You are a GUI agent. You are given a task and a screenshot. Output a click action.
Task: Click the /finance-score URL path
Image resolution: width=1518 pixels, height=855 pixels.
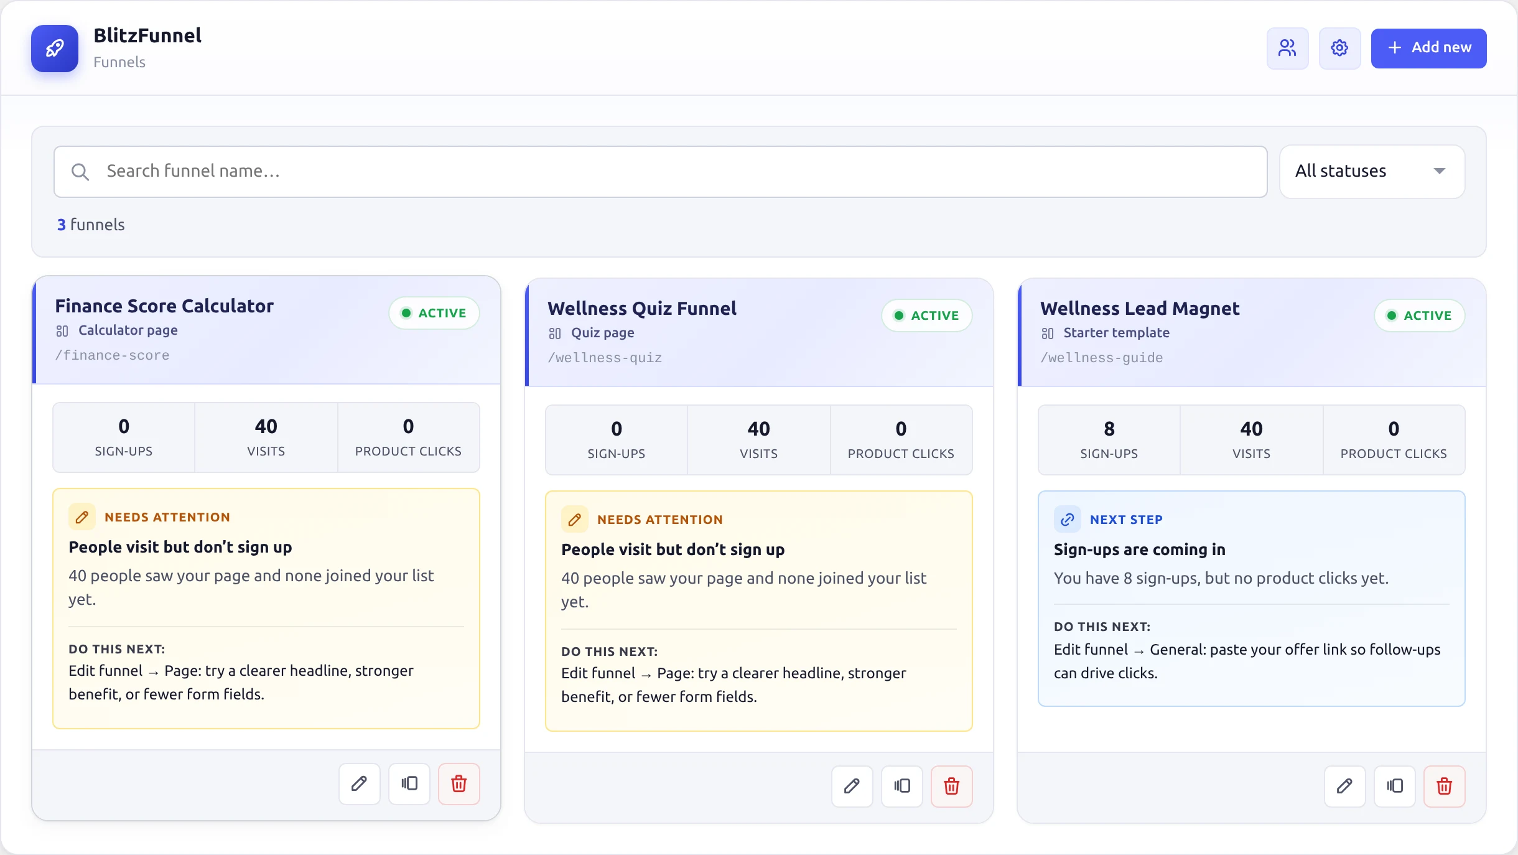click(112, 355)
